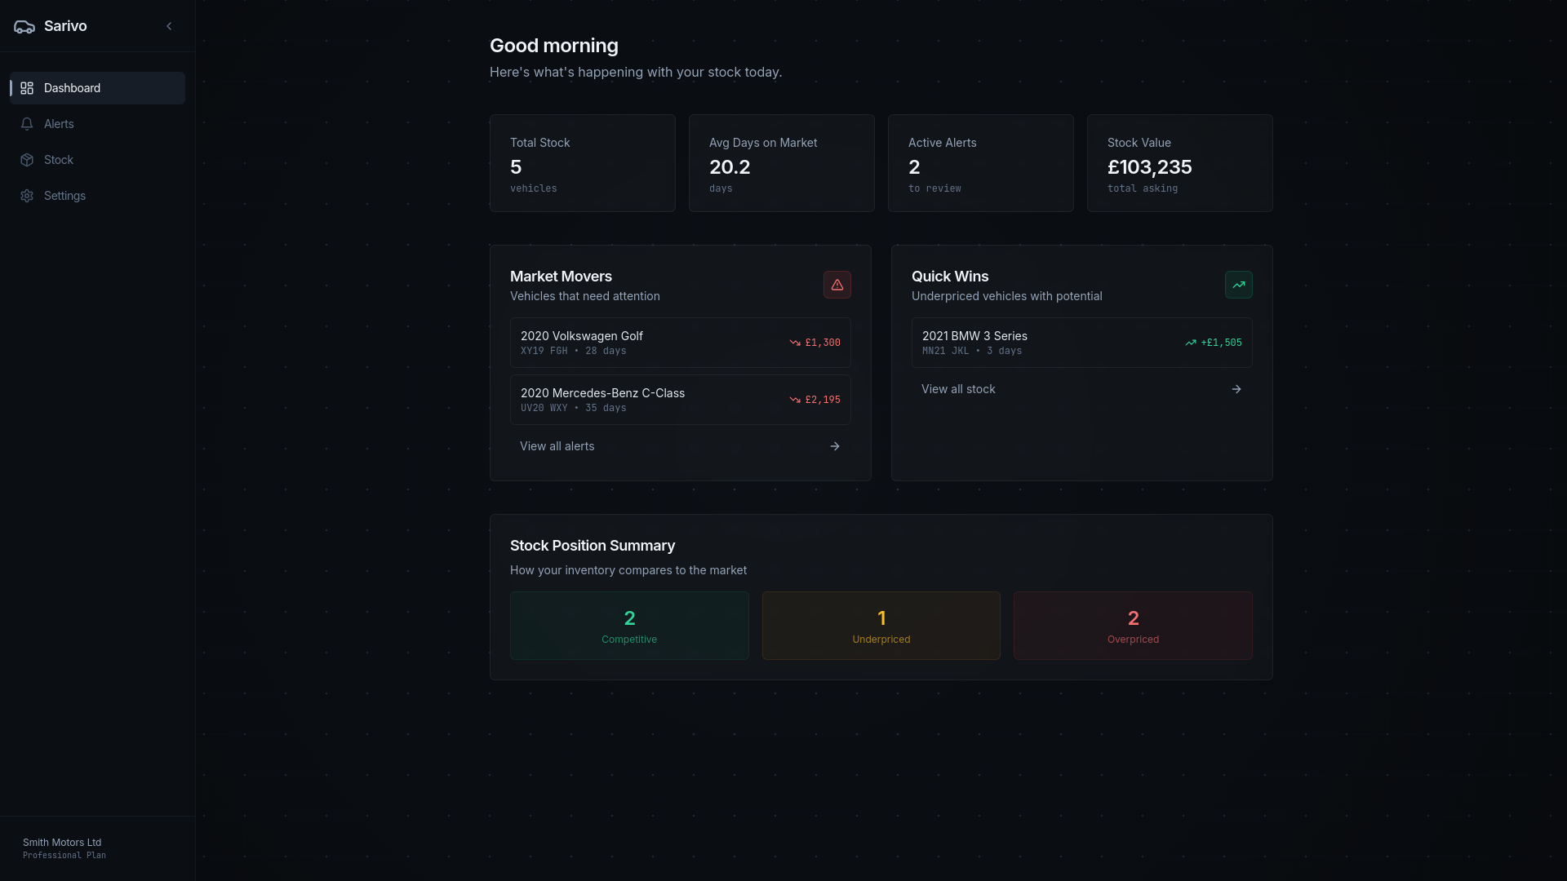Click the 2020 Volkswagen Golf market mover row
The width and height of the screenshot is (1567, 881).
coord(679,342)
